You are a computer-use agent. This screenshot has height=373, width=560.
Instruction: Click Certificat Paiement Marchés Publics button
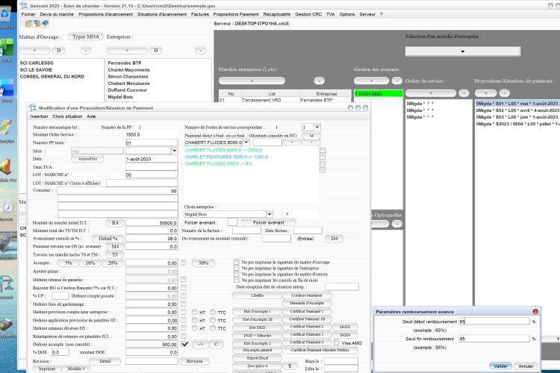pos(320,350)
